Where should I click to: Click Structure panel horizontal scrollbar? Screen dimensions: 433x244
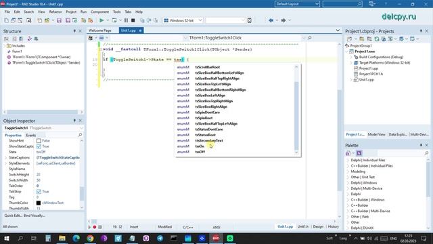coord(43,112)
